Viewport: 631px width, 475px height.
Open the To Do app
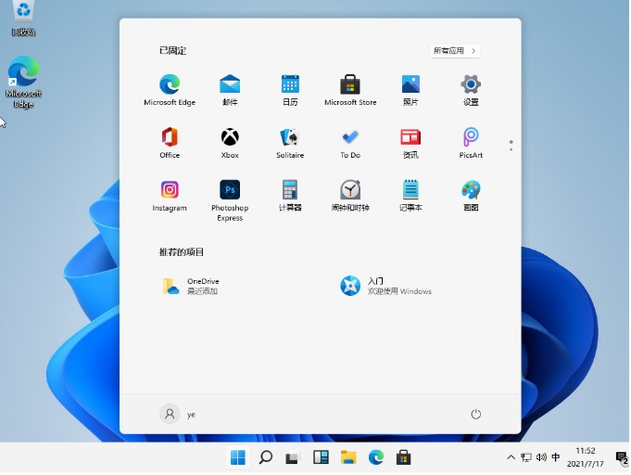pyautogui.click(x=350, y=138)
